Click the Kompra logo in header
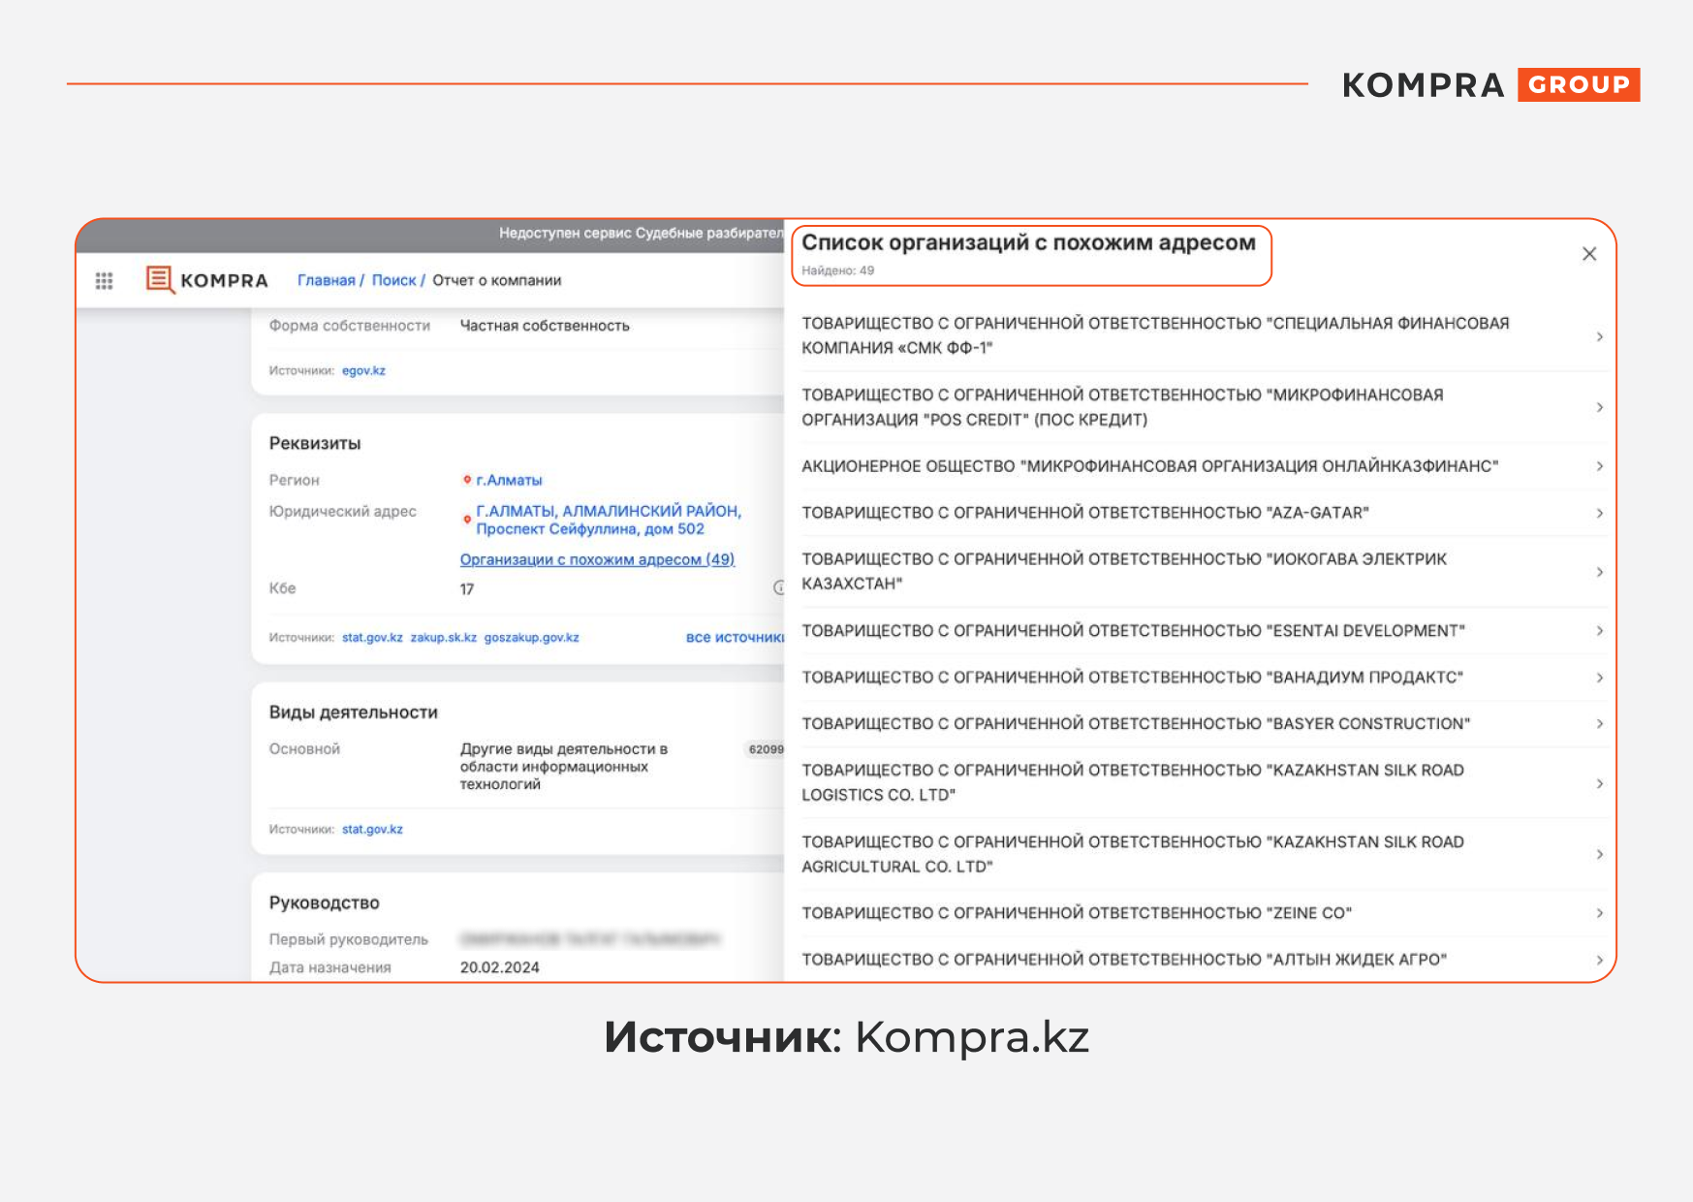 tap(206, 280)
